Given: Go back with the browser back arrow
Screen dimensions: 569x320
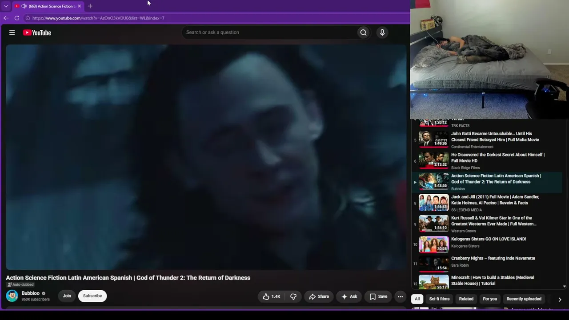Looking at the screenshot, I should point(6,18).
